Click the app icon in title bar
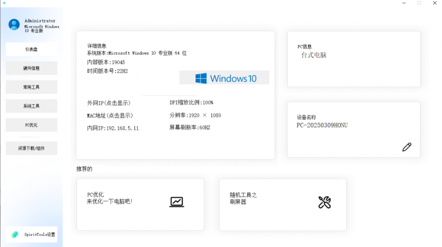Image resolution: width=442 pixels, height=247 pixels. point(4,3)
